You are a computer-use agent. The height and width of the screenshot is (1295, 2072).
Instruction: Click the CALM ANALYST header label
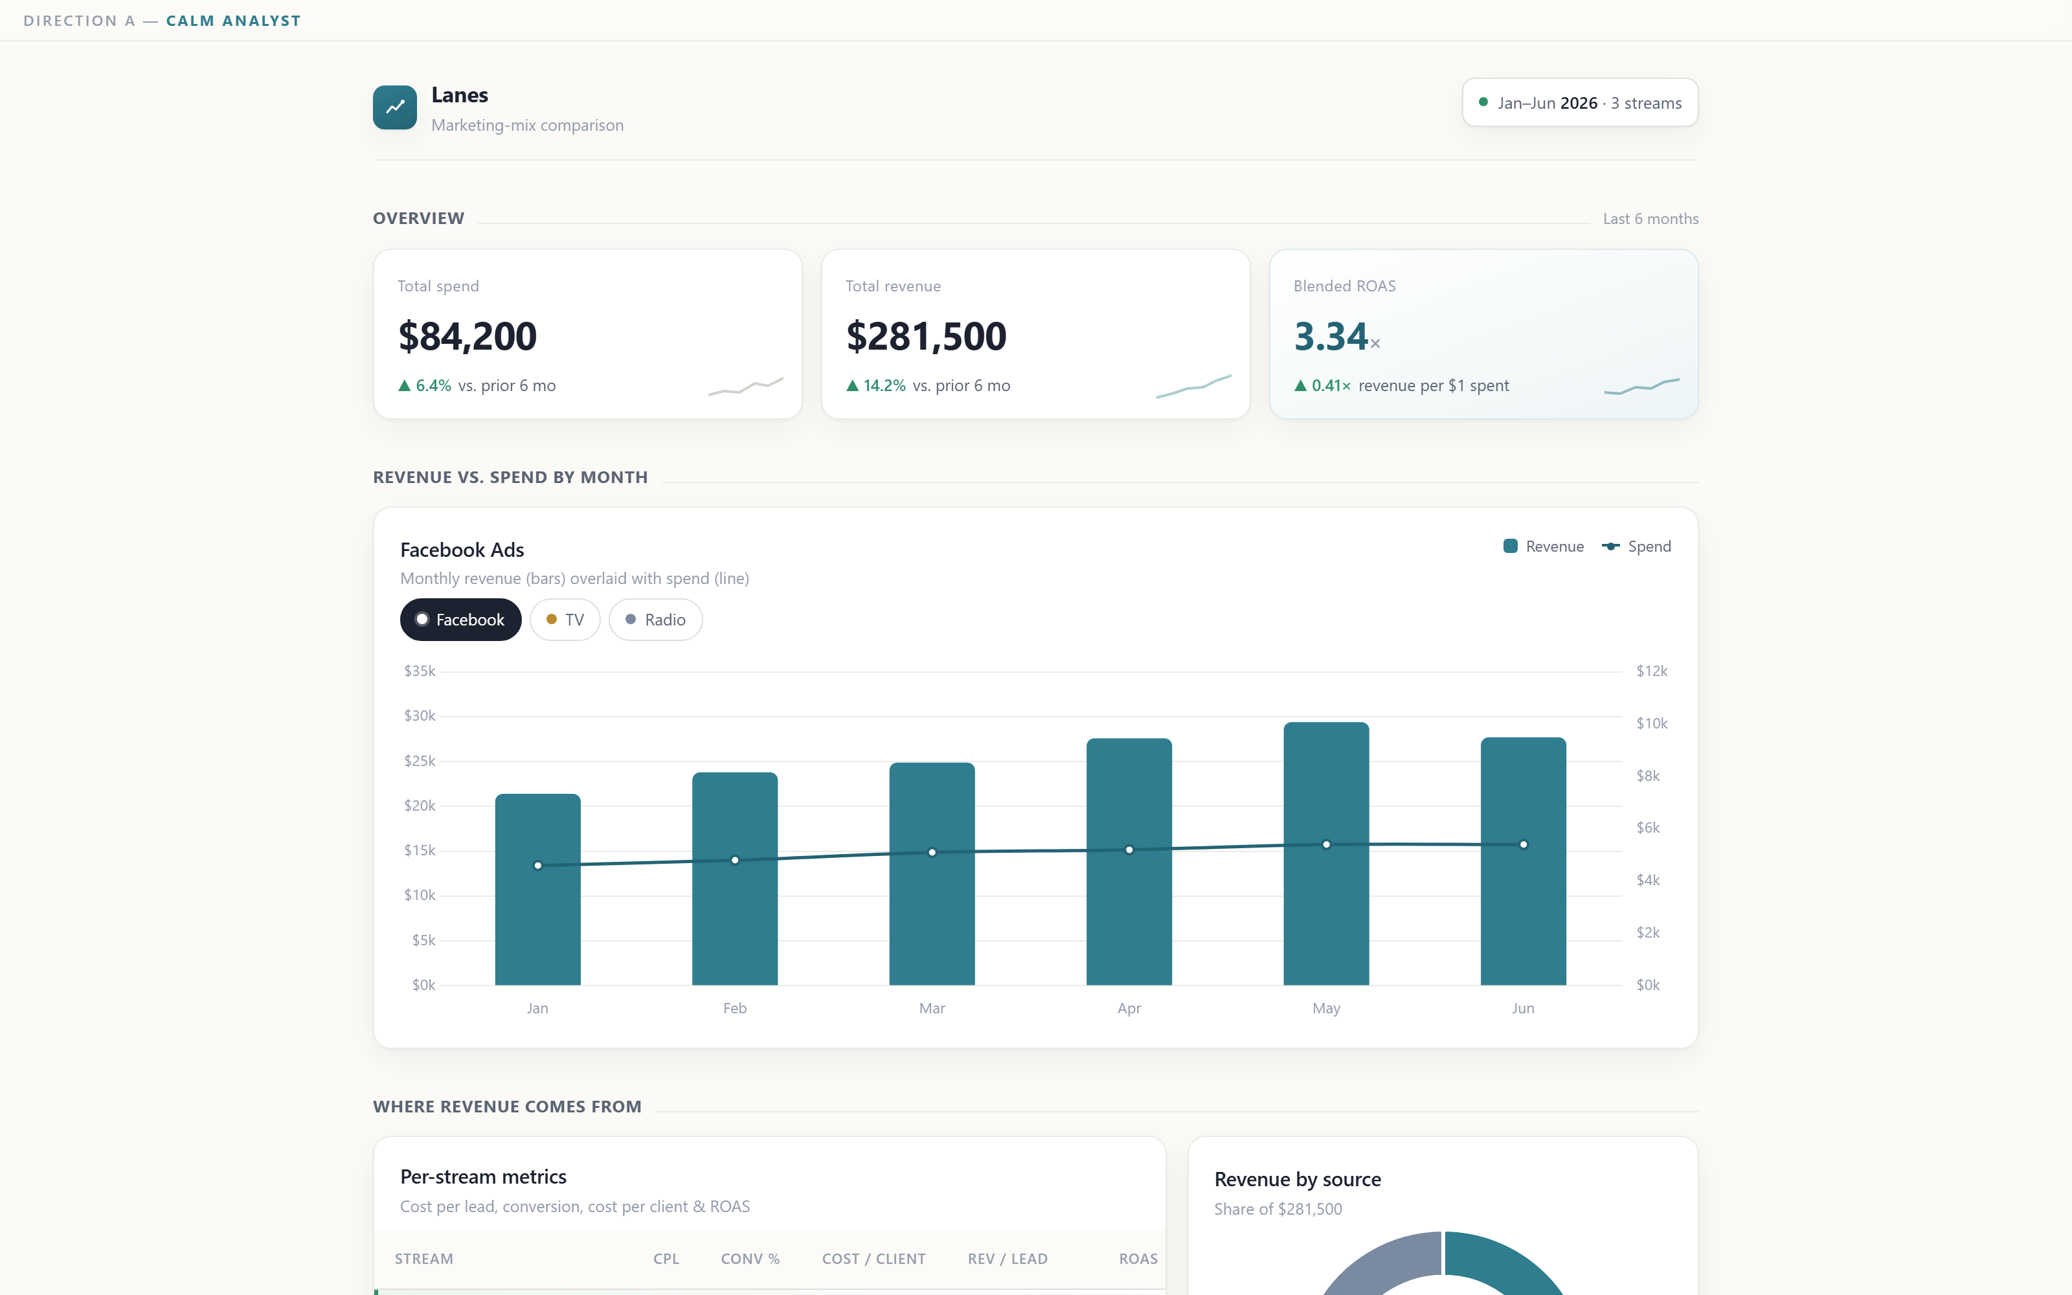click(233, 21)
